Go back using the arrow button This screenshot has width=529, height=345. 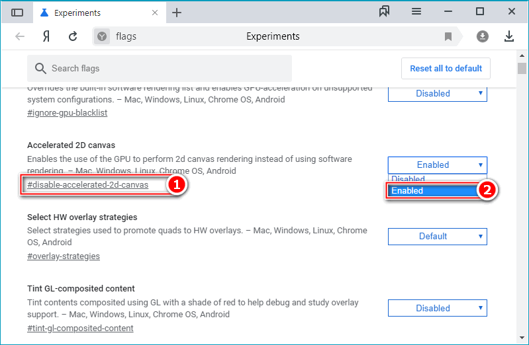[x=20, y=36]
